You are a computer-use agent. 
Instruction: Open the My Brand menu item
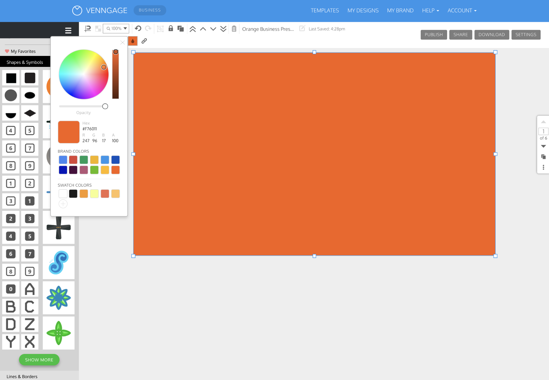(400, 10)
